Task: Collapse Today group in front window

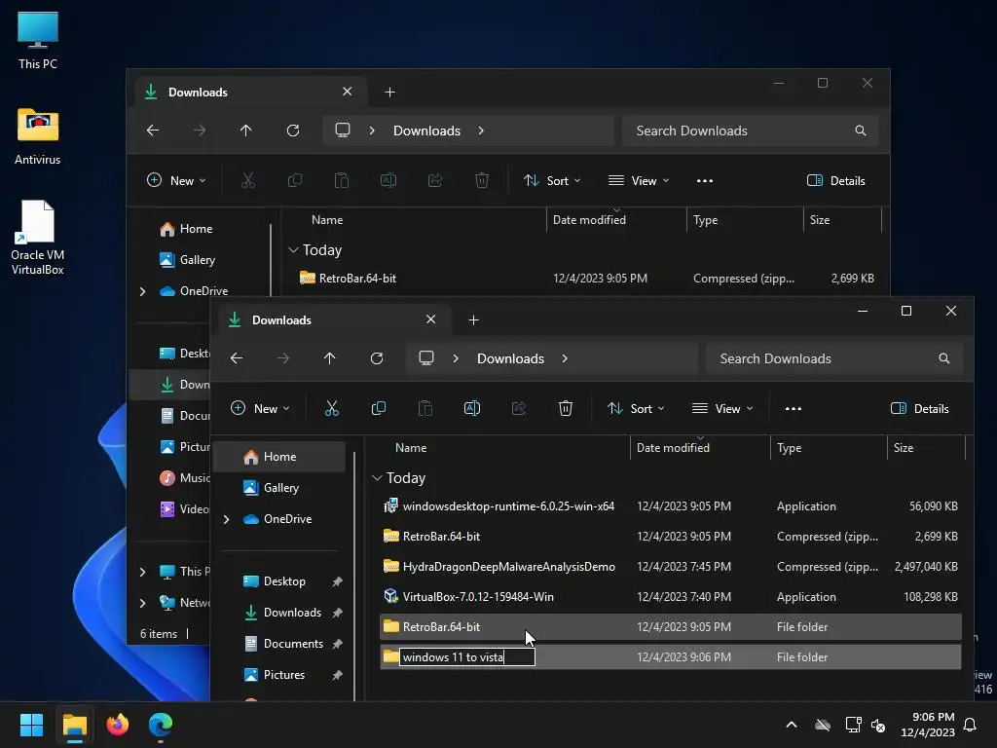Action: (x=377, y=477)
